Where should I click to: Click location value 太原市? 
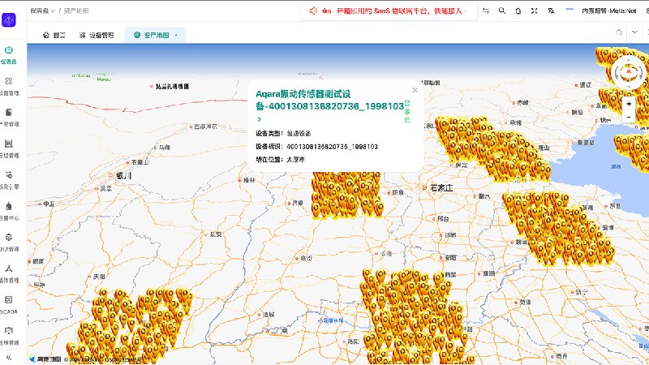[295, 159]
